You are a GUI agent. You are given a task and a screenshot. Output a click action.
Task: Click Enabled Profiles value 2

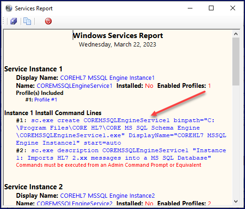coord(209,203)
